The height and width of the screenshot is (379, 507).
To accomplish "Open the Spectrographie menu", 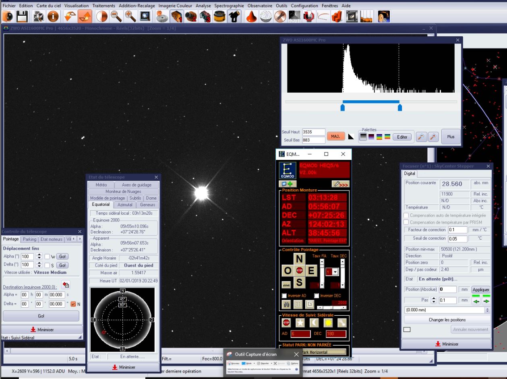I will click(229, 6).
